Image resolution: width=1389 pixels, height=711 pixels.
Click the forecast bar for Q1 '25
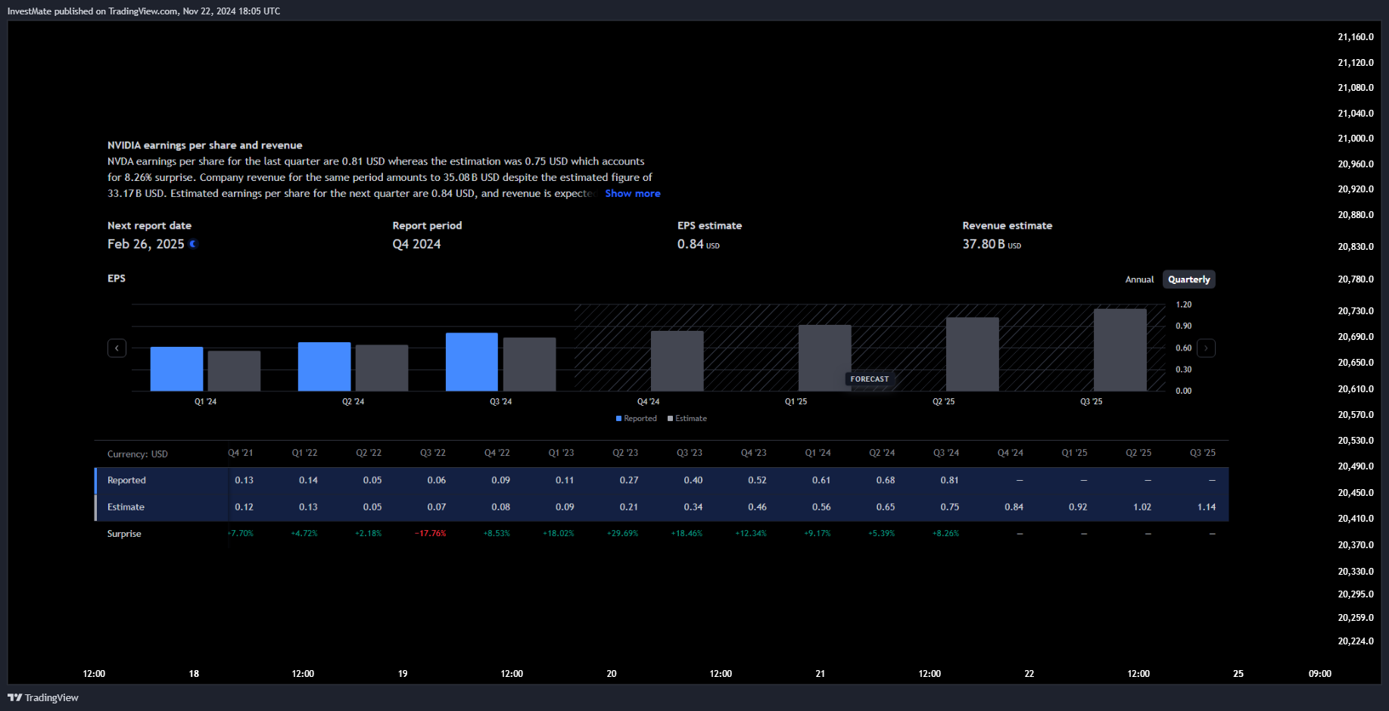[x=825, y=358]
